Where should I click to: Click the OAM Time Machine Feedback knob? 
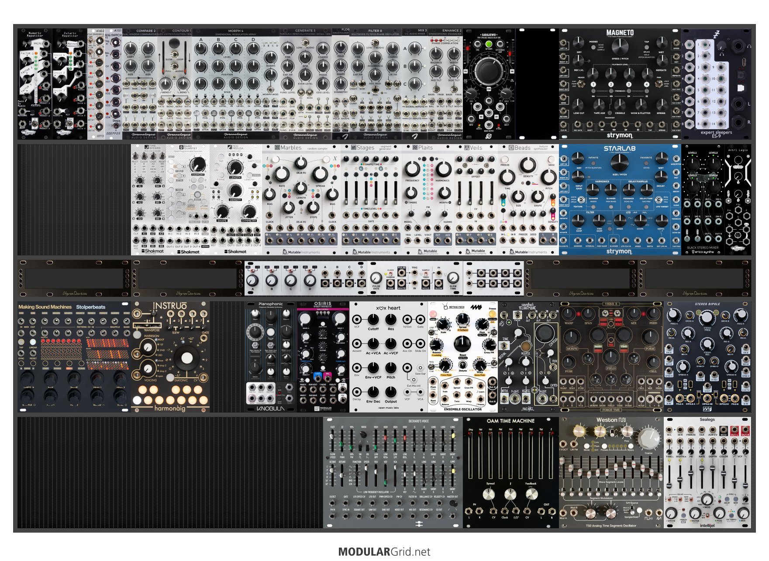531,494
